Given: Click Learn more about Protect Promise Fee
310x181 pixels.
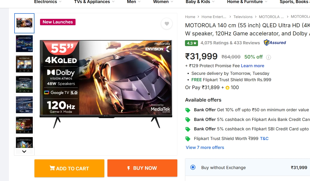Looking at the screenshot, I should point(252,66).
